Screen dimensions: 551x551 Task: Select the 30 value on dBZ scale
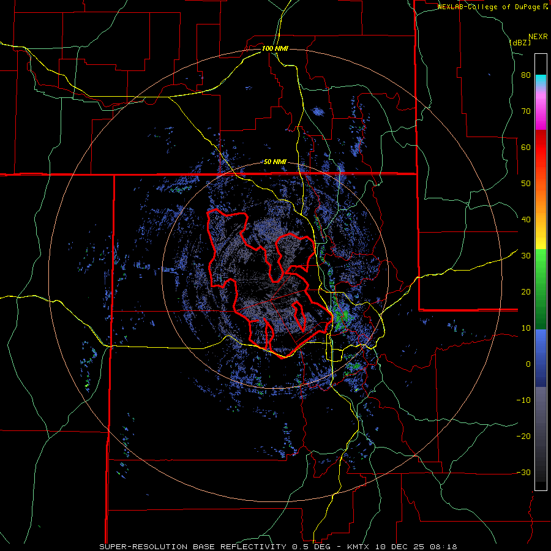pyautogui.click(x=526, y=256)
